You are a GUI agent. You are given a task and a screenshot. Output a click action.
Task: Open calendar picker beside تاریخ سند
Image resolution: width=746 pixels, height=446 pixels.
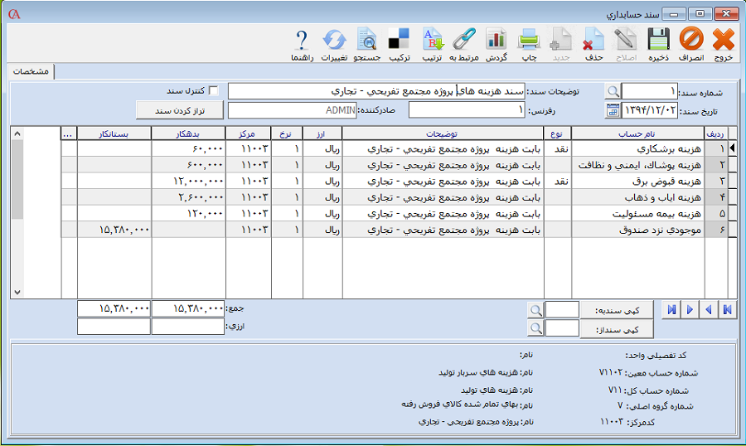tap(613, 110)
